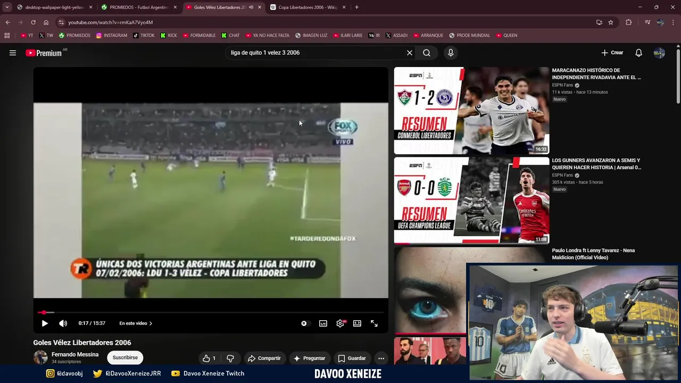The height and width of the screenshot is (383, 681).
Task: Like the video
Action: coord(209,359)
